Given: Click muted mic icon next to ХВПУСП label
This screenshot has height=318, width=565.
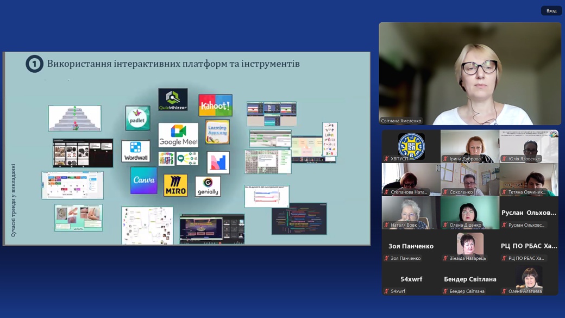Looking at the screenshot, I should (387, 159).
